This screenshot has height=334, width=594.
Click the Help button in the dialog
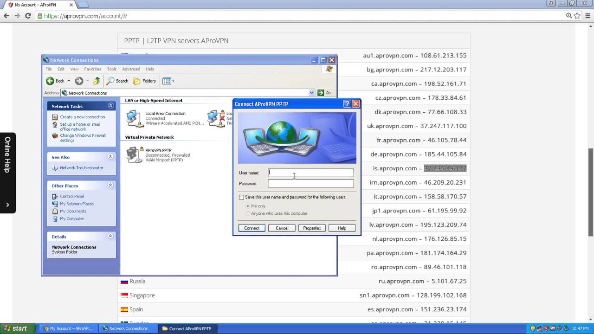pos(342,228)
